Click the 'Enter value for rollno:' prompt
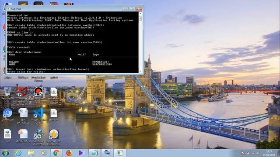This screenshot has width=280, height=157. [26, 72]
